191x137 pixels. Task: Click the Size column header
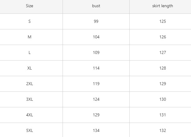(29, 6)
